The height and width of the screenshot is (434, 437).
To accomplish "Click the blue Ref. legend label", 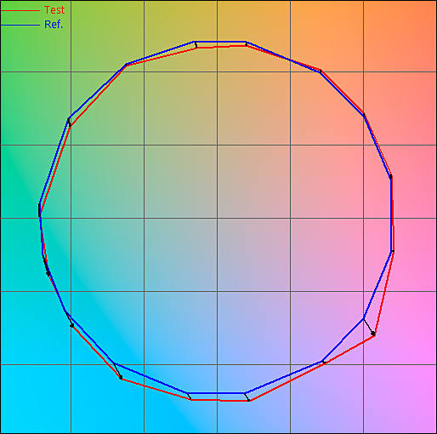I will click(54, 25).
